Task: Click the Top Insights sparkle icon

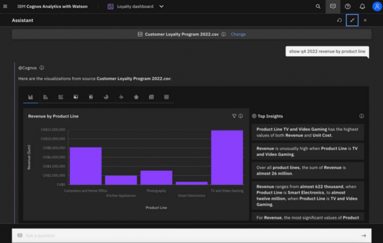Action: (x=254, y=116)
